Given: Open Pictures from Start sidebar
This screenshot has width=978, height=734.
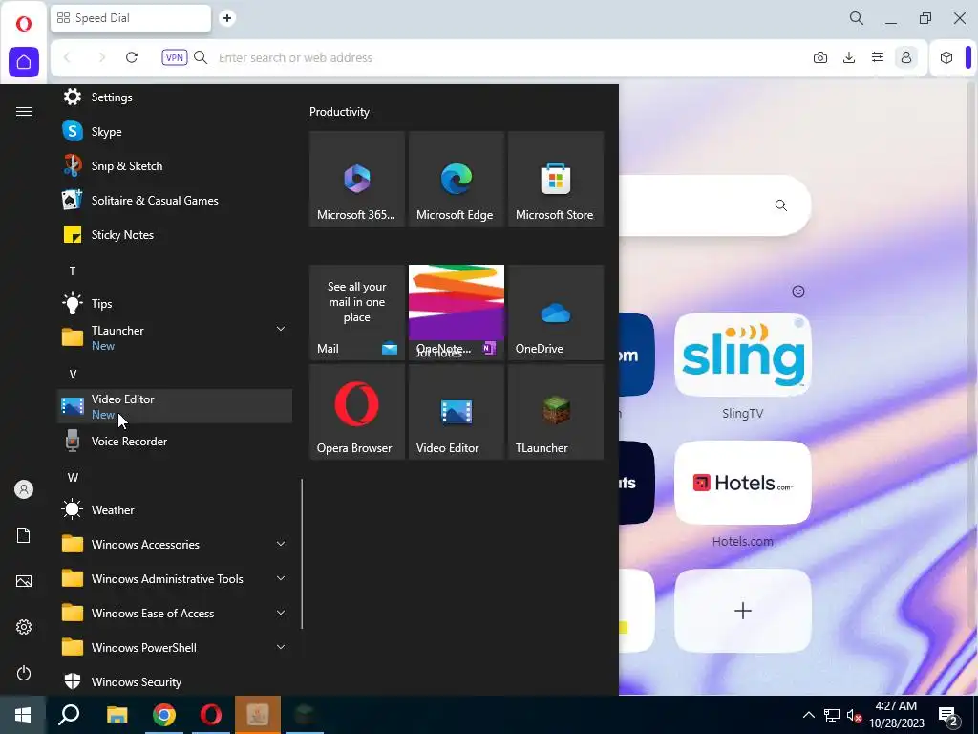Looking at the screenshot, I should point(24,581).
